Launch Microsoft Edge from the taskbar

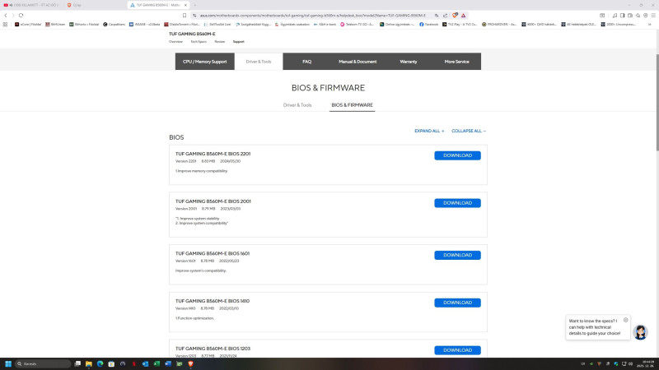tap(100, 363)
